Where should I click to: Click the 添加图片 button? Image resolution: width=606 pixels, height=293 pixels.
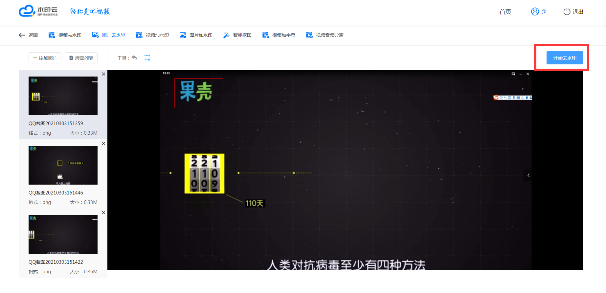(45, 58)
